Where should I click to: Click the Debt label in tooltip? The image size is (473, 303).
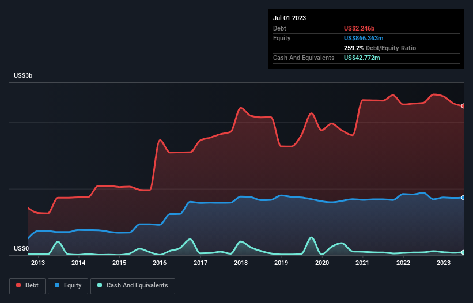pyautogui.click(x=279, y=28)
